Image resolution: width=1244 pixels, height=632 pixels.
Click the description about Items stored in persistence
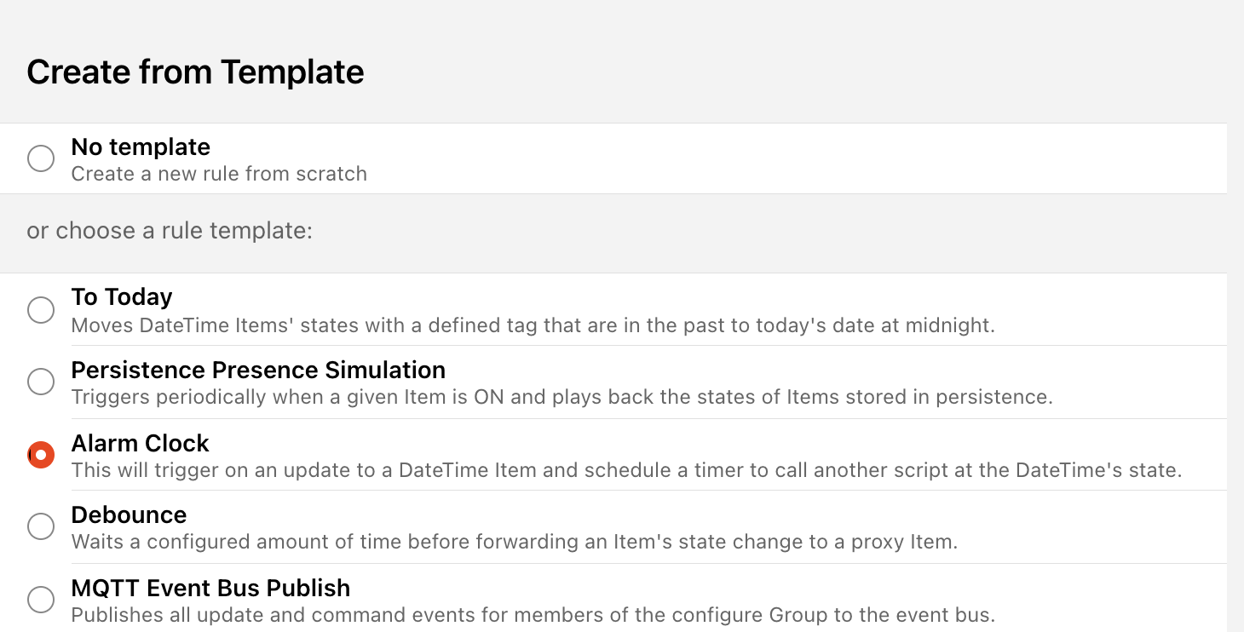[x=562, y=397]
